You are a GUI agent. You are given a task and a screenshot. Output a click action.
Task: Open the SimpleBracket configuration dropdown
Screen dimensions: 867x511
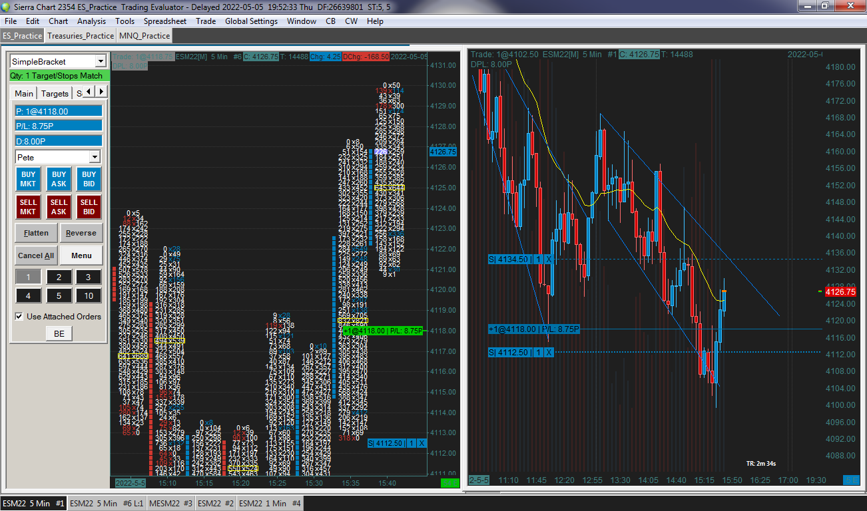[101, 61]
